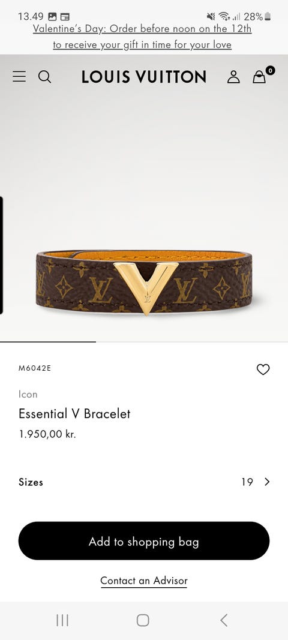
Task: Tap the Essential V Bracelet title
Action: pos(74,413)
